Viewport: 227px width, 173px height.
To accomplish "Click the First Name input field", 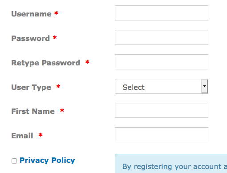I will click(162, 110).
